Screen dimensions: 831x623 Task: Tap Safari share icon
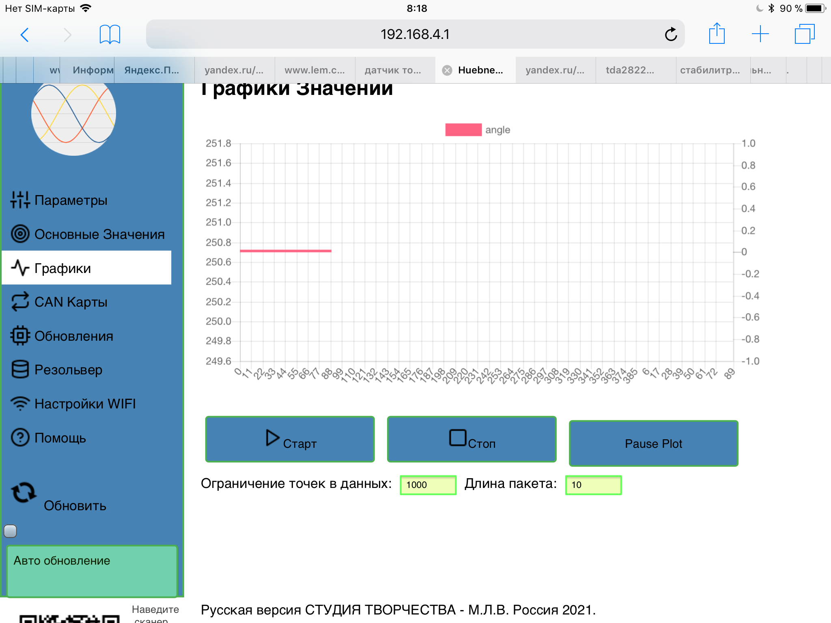pyautogui.click(x=717, y=34)
